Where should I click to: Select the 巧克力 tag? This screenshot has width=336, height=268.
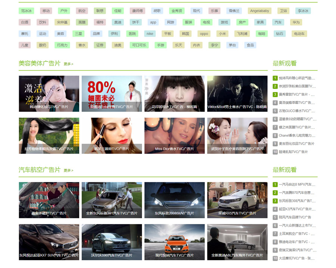click(62, 45)
